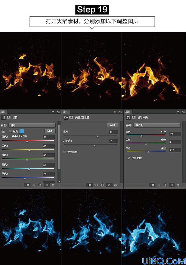Image resolution: width=186 pixels, height=265 pixels.
Task: Click 蓝色 value field showing 20
Action: 49,174
